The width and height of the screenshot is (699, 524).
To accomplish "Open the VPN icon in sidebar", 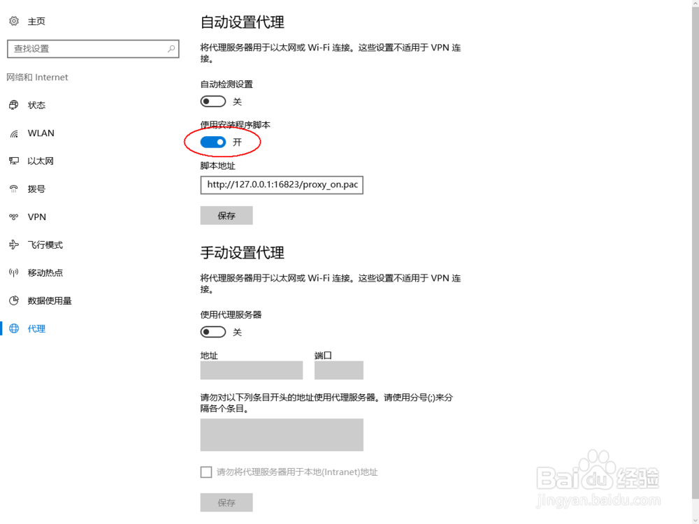I will pyautogui.click(x=14, y=217).
